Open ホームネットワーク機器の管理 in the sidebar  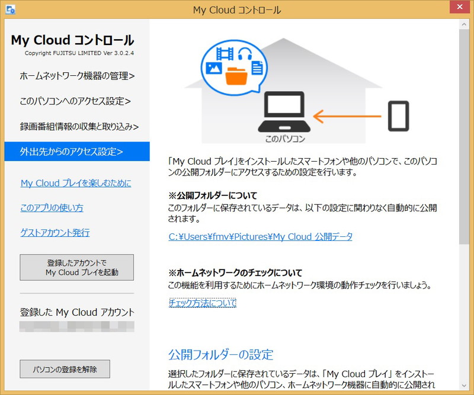pos(77,76)
